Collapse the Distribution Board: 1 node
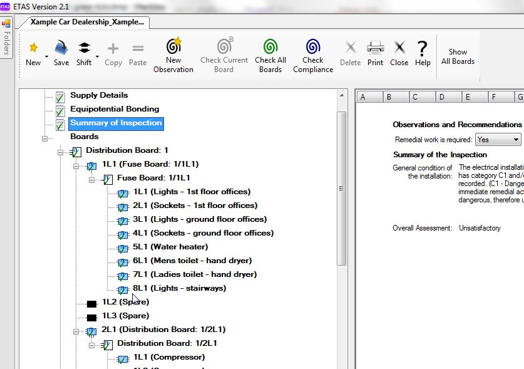 [x=60, y=152]
